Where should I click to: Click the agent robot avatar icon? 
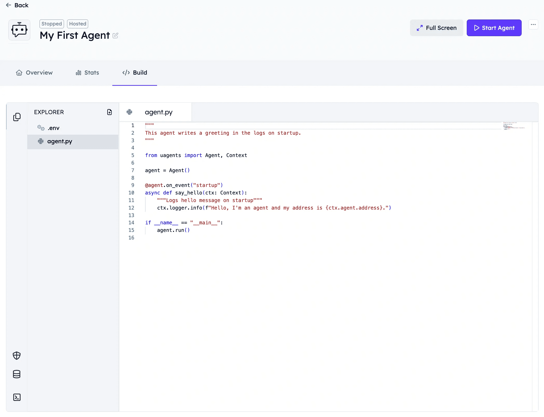[19, 30]
